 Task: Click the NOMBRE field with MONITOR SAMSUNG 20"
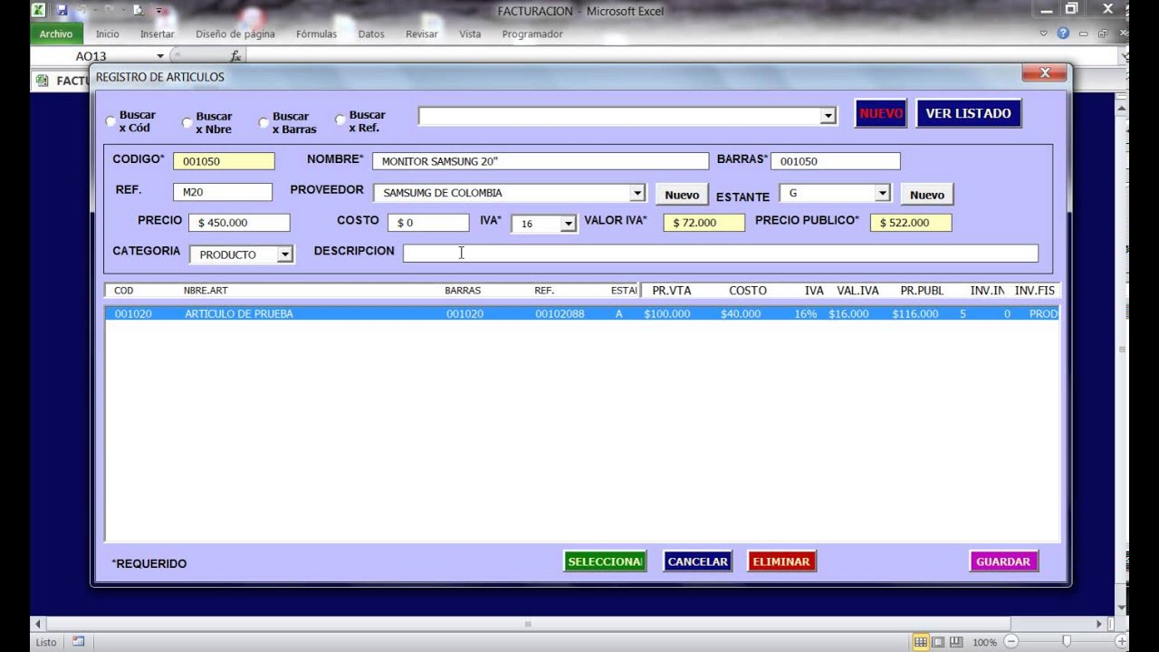[541, 161]
